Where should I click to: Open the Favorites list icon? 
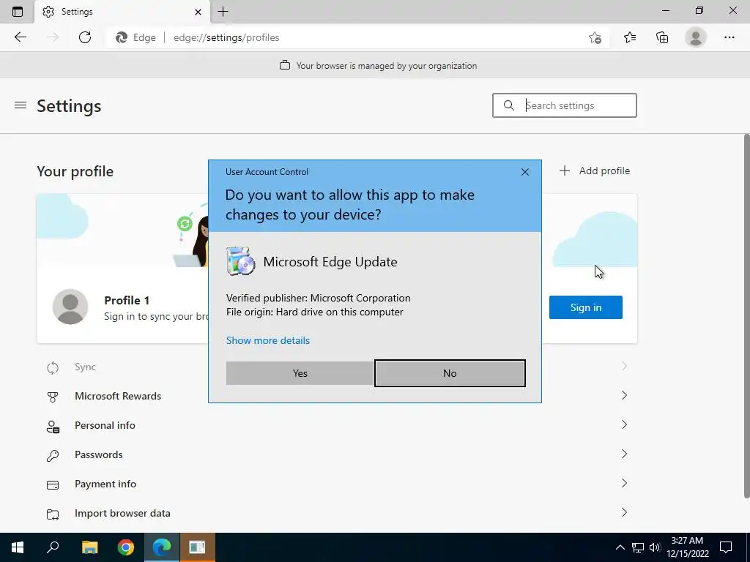(x=629, y=37)
